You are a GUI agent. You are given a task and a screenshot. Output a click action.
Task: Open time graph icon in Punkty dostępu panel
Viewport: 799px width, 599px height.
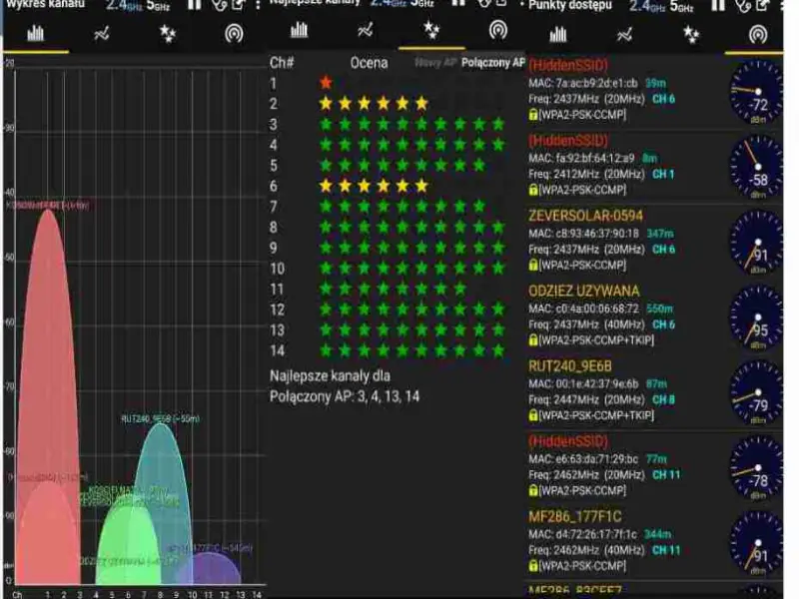[624, 33]
